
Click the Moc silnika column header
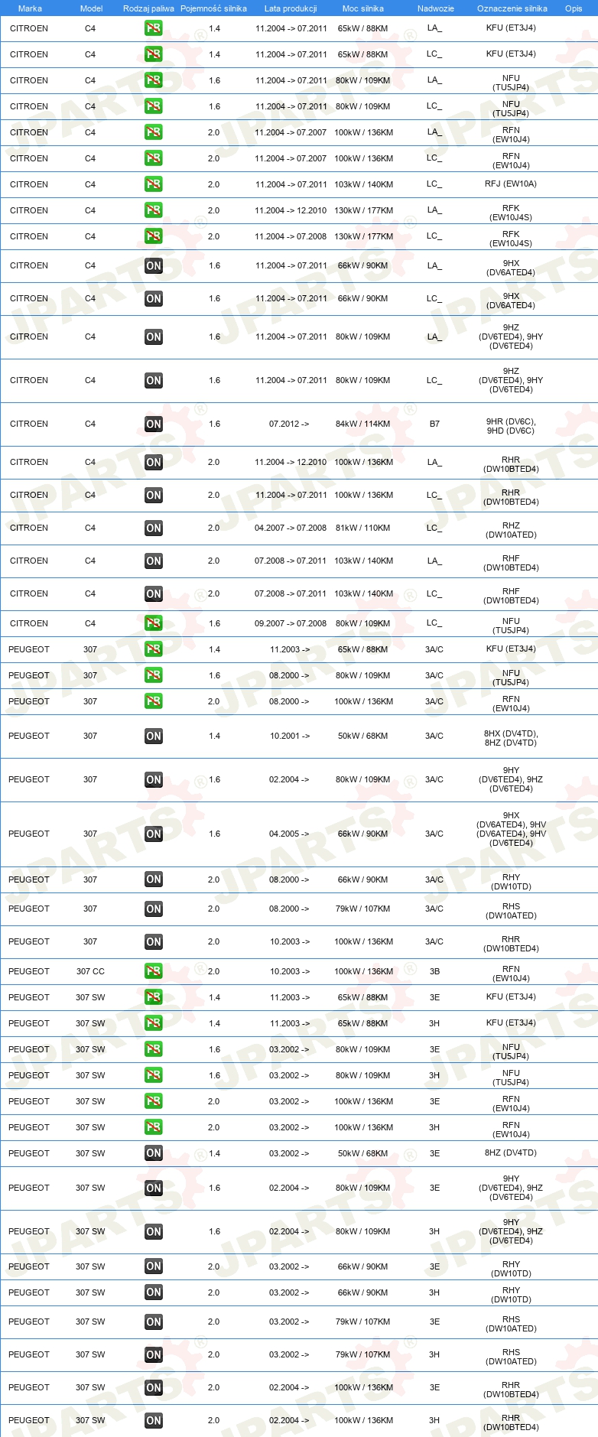click(362, 8)
